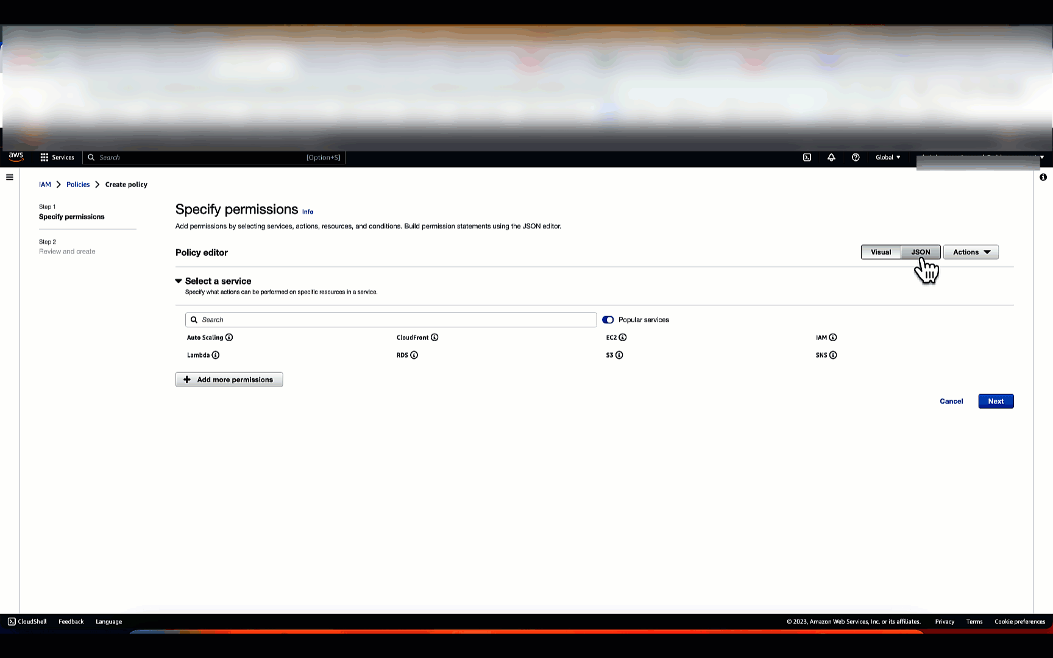
Task: Switch to the JSON editor tab
Action: coord(921,252)
